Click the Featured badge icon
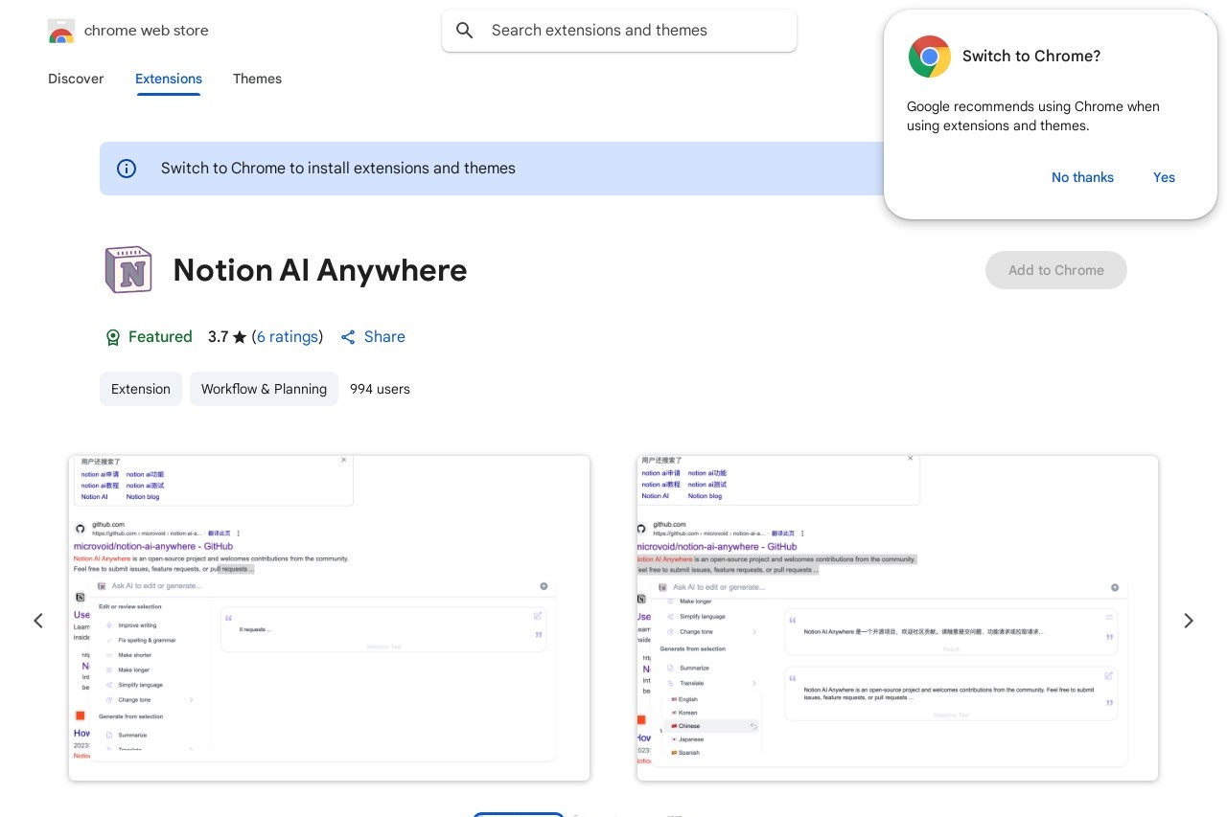The width and height of the screenshot is (1227, 817). pyautogui.click(x=113, y=337)
